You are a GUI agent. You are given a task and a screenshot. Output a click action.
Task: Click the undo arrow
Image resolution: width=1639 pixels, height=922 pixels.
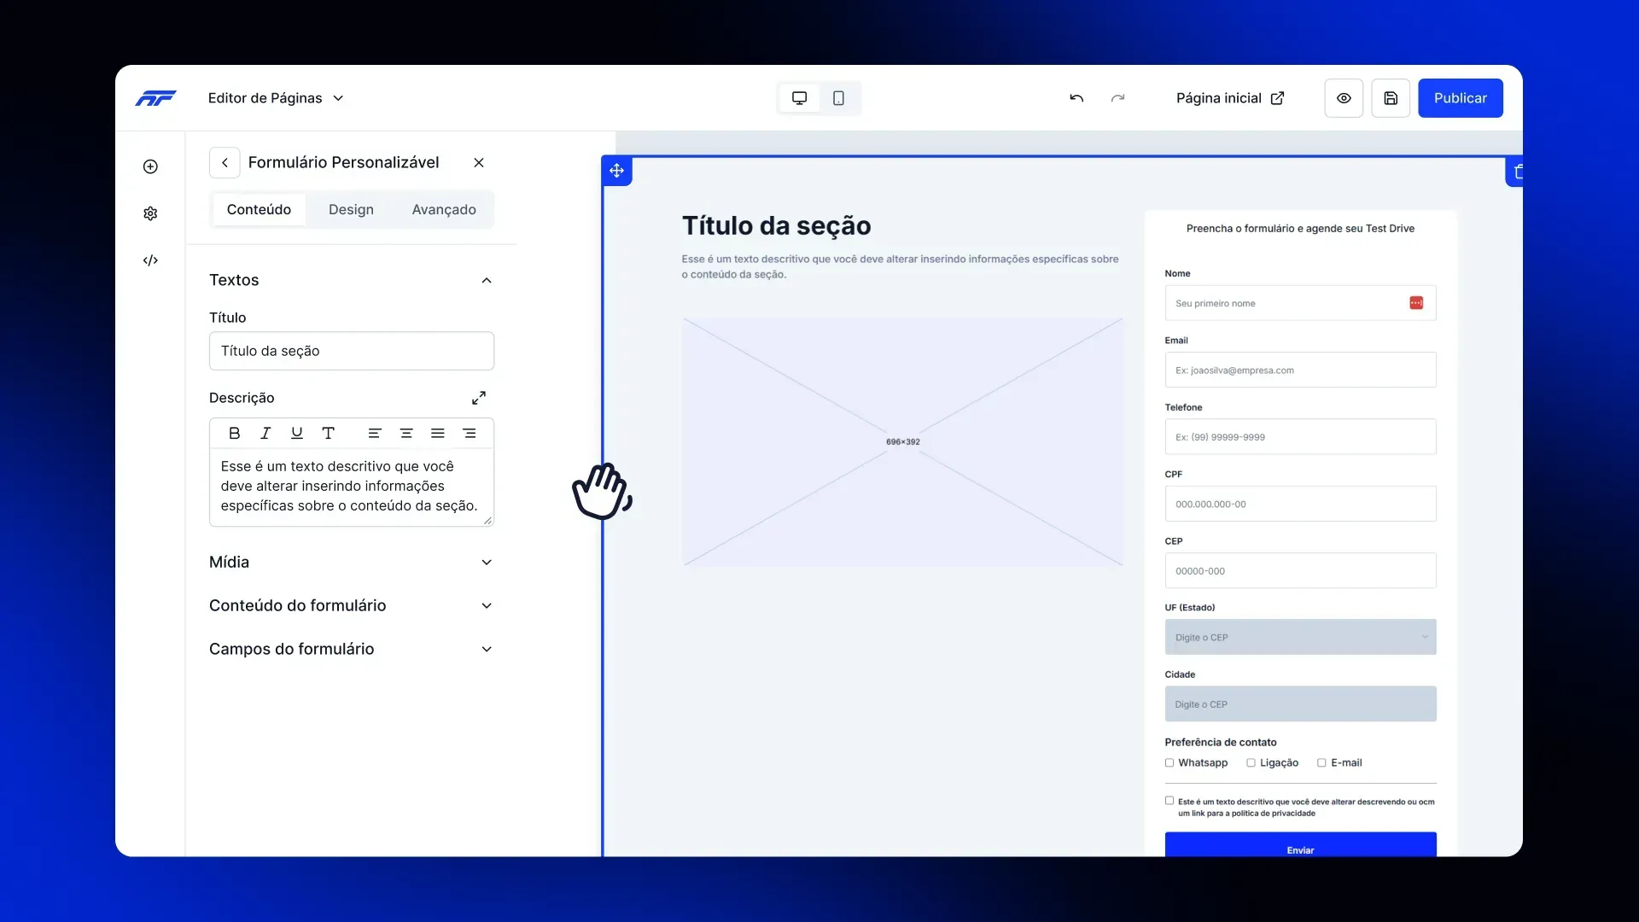coord(1076,98)
